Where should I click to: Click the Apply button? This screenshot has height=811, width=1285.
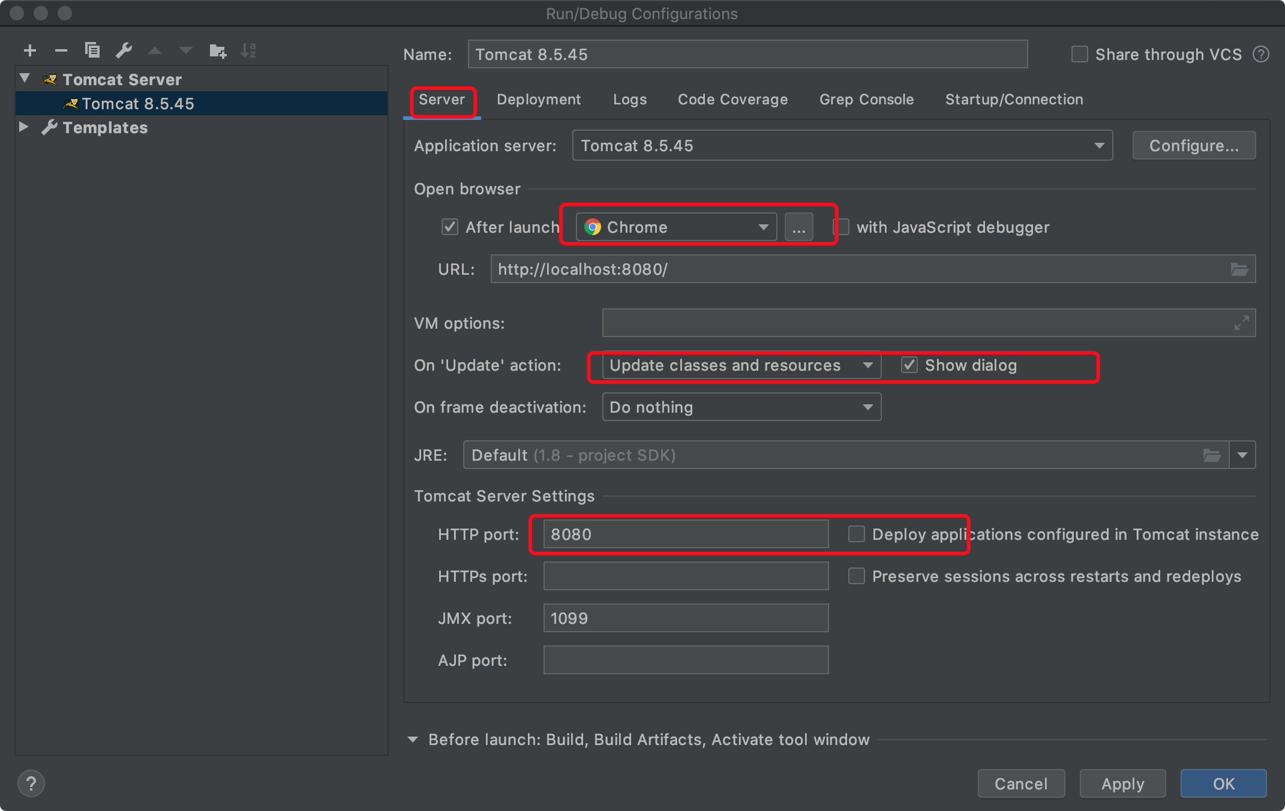(x=1122, y=783)
